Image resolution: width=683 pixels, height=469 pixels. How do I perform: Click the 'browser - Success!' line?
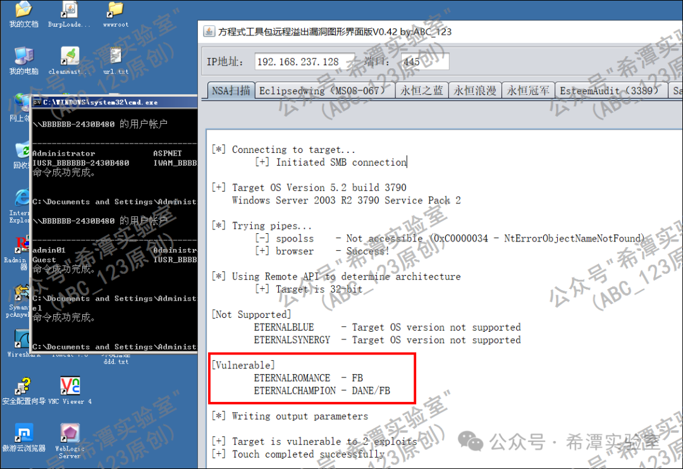point(322,252)
